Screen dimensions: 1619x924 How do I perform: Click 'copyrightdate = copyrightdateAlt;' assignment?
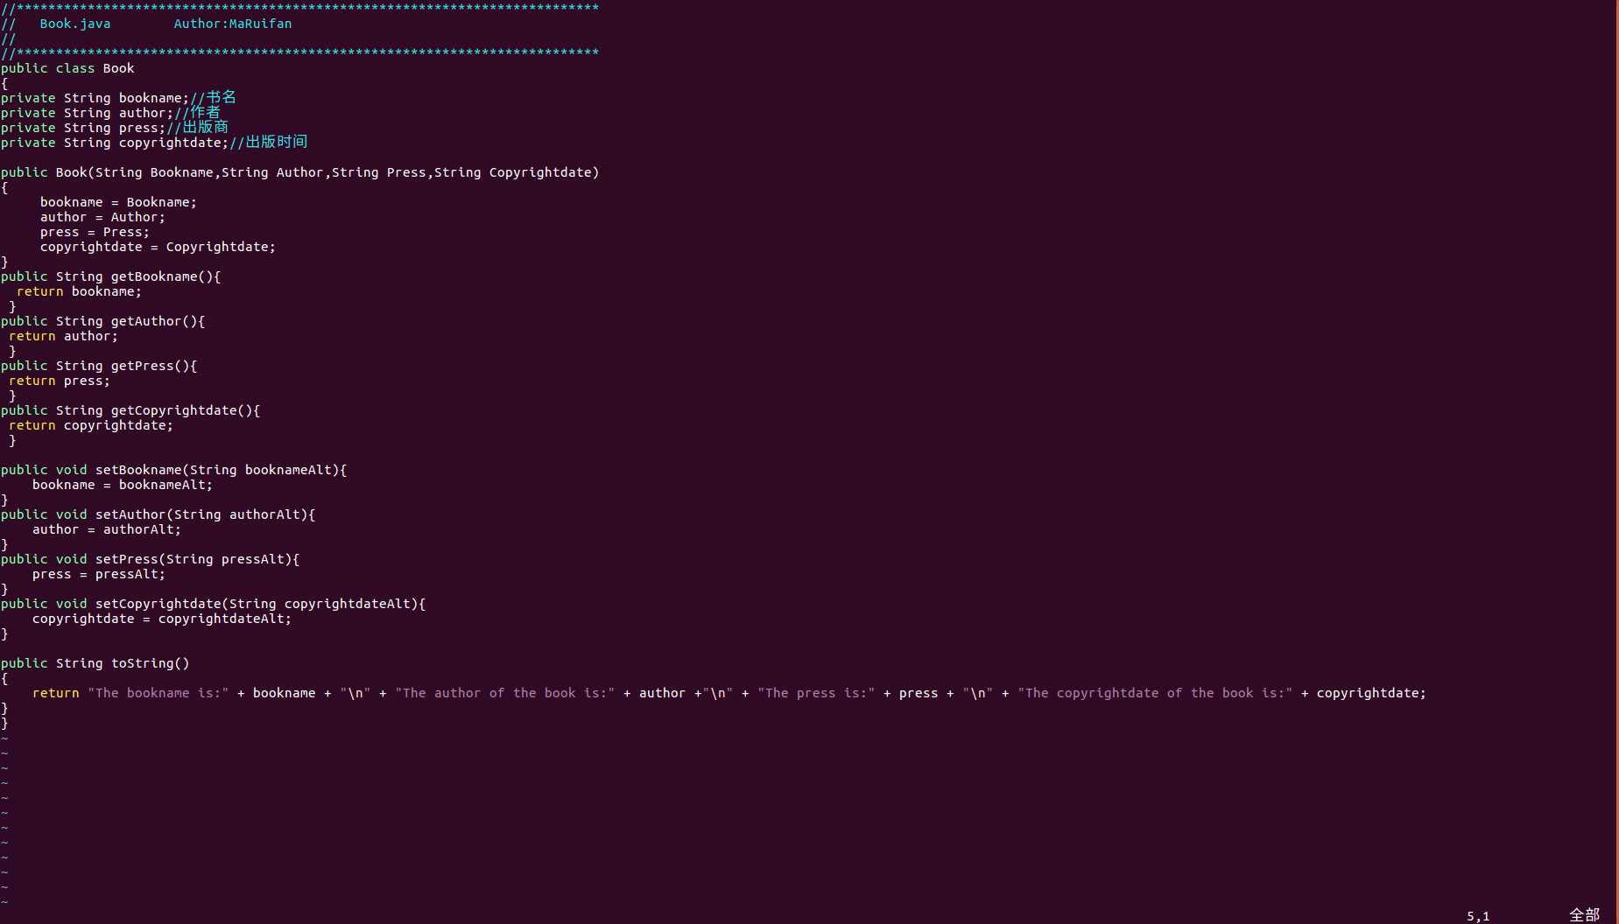162,619
